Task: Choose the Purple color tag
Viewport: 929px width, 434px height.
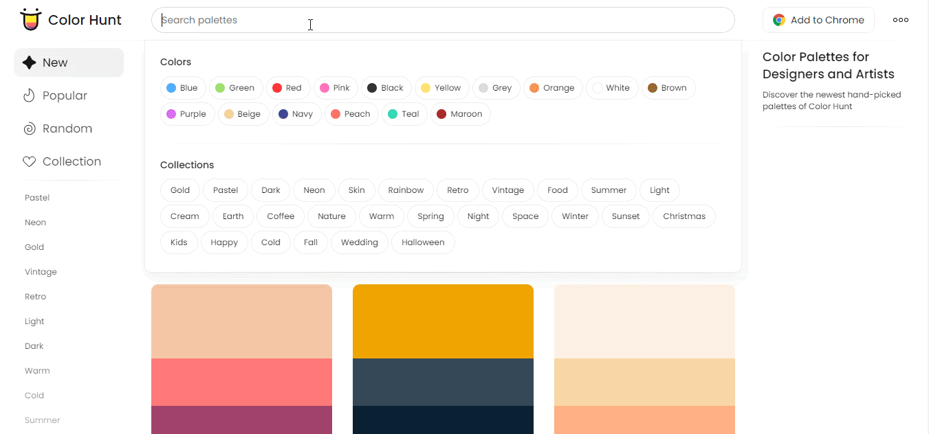Action: pos(188,114)
